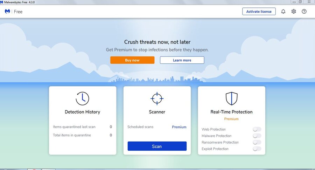
Task: Open the Scanner card title
Action: coord(157,112)
